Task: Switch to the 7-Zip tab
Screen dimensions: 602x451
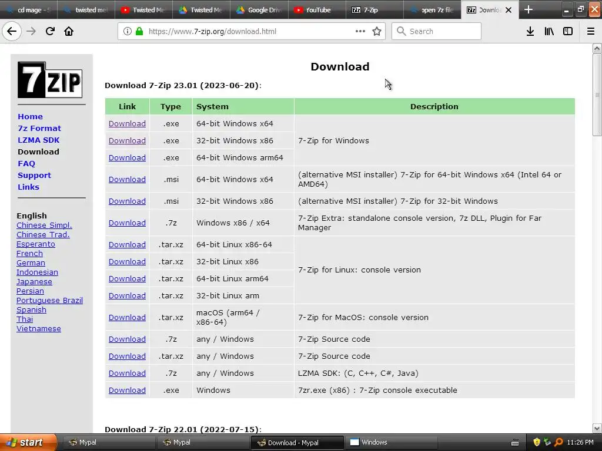Action: coord(374,10)
